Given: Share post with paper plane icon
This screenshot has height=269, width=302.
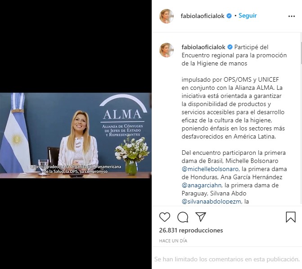Looking at the screenshot, I should [201, 217].
